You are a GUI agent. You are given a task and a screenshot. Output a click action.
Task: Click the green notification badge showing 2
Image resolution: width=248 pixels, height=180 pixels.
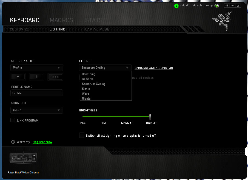(176, 6)
